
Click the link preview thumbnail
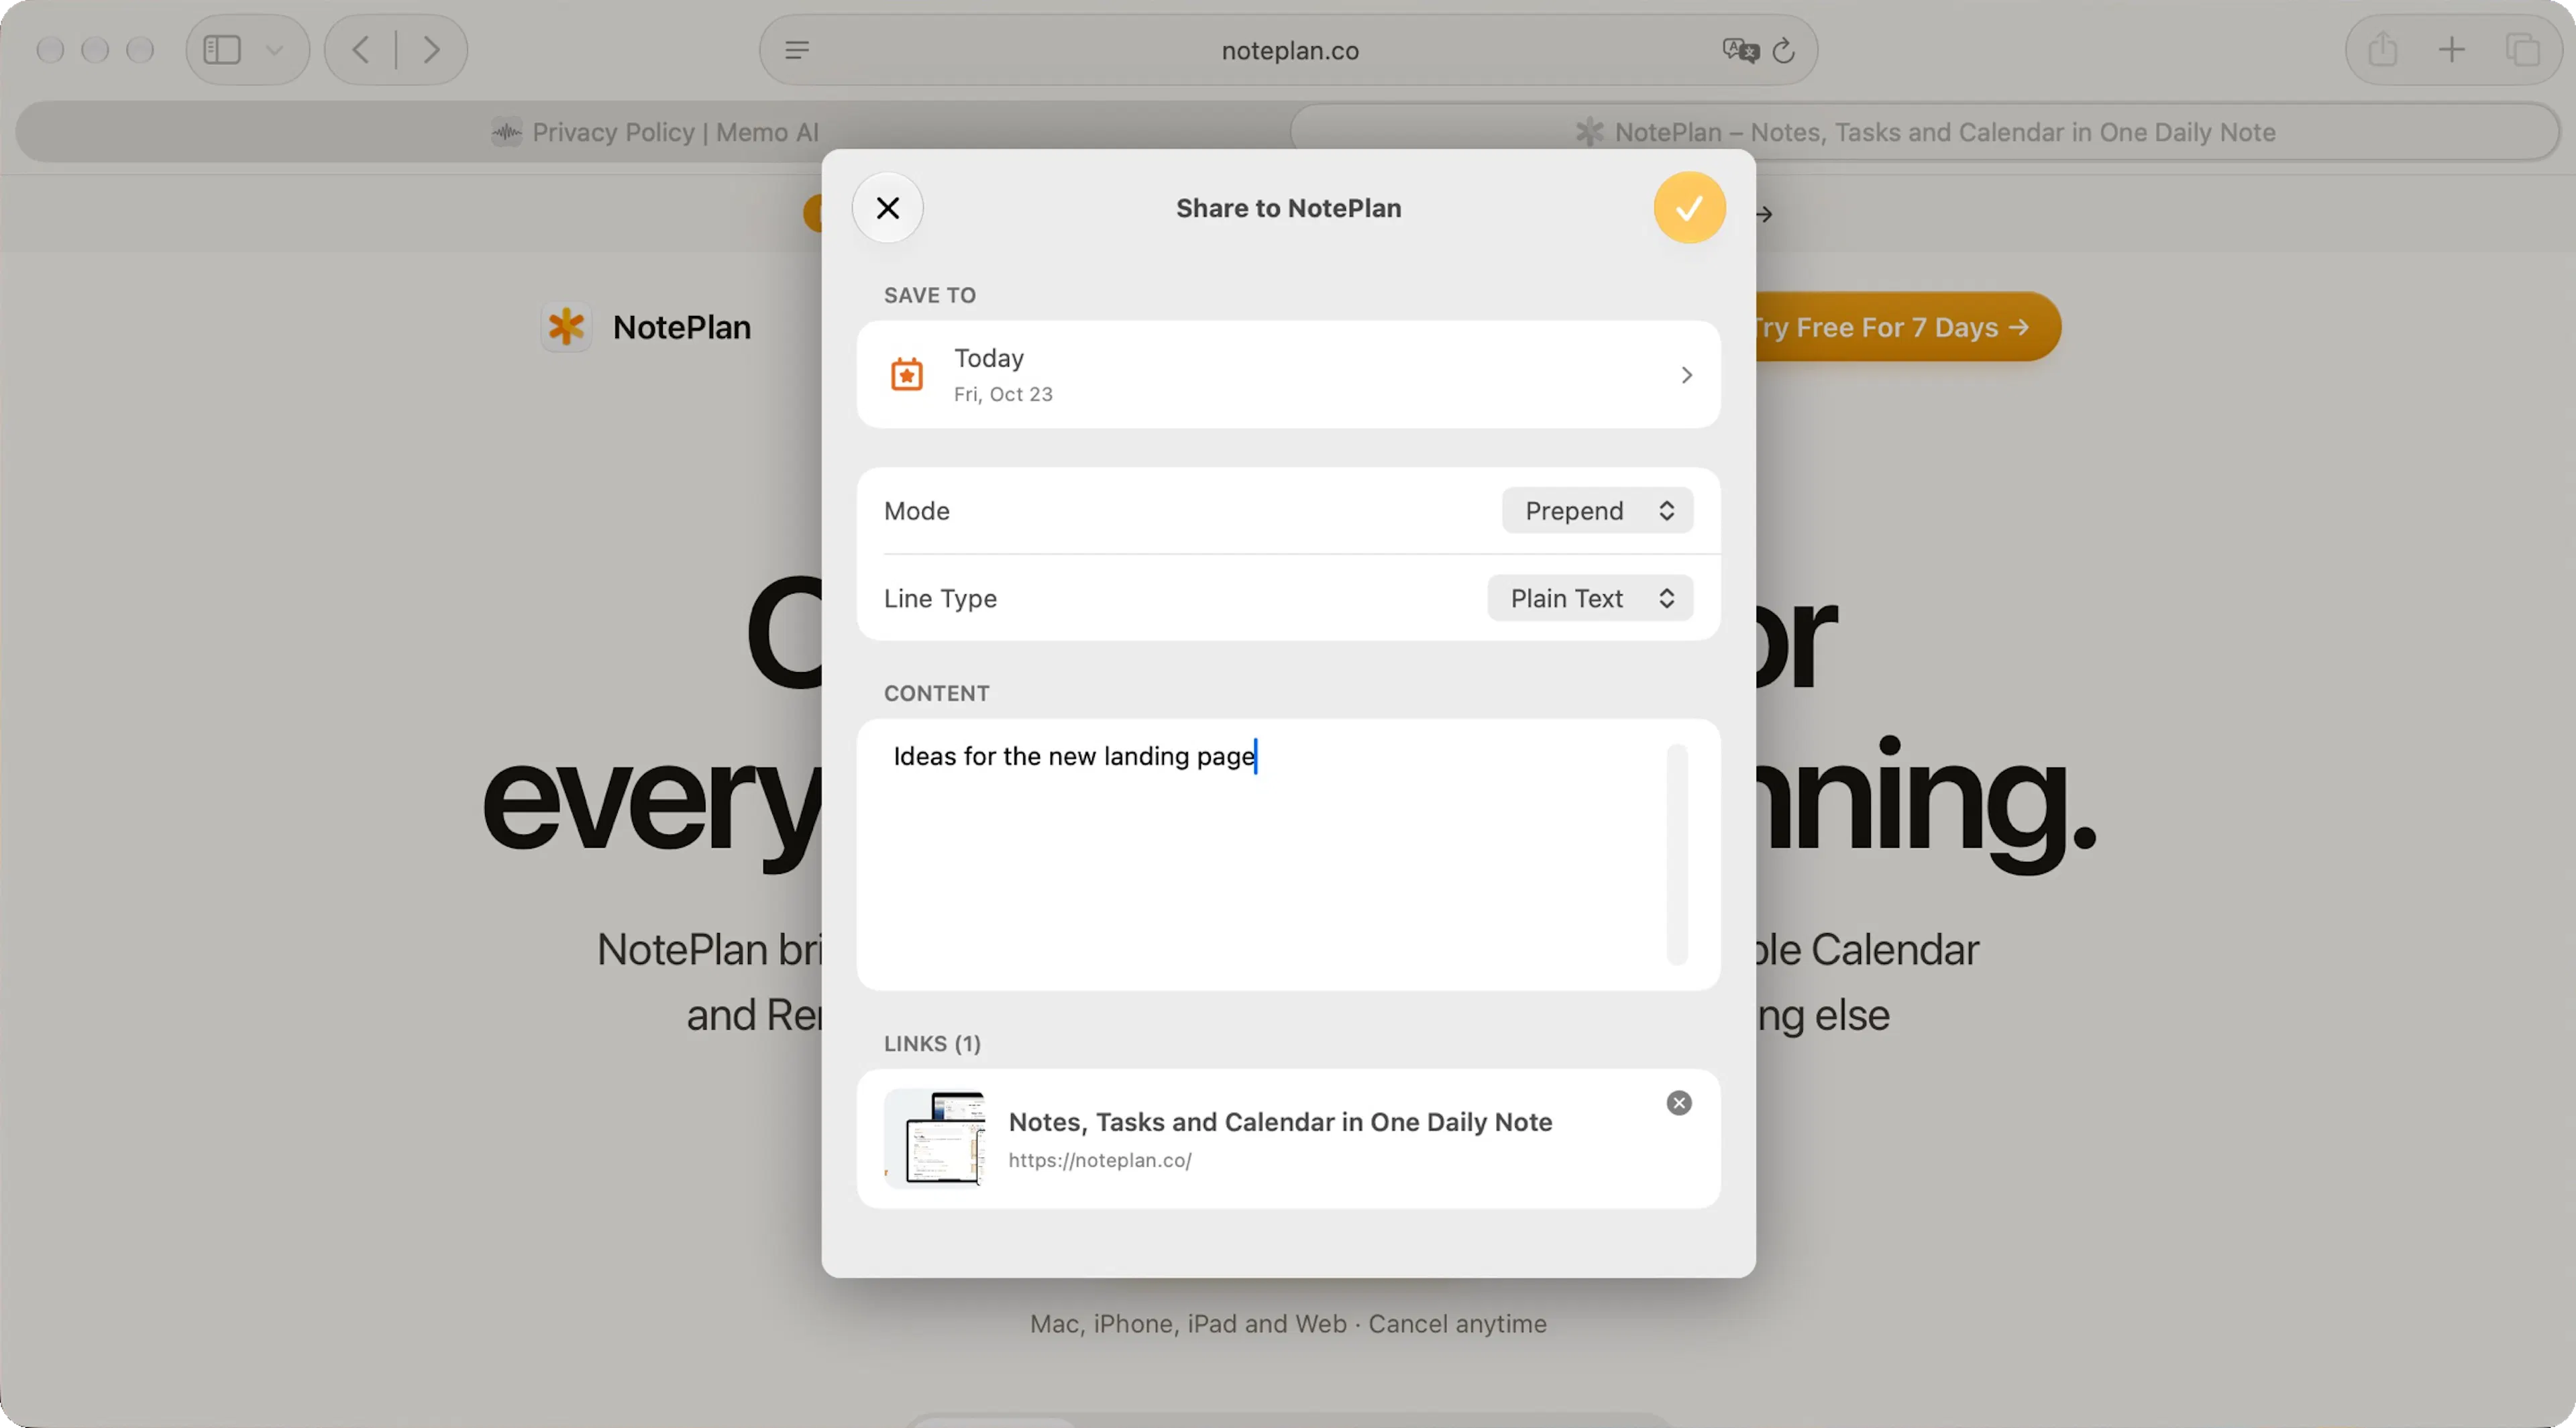pos(934,1138)
